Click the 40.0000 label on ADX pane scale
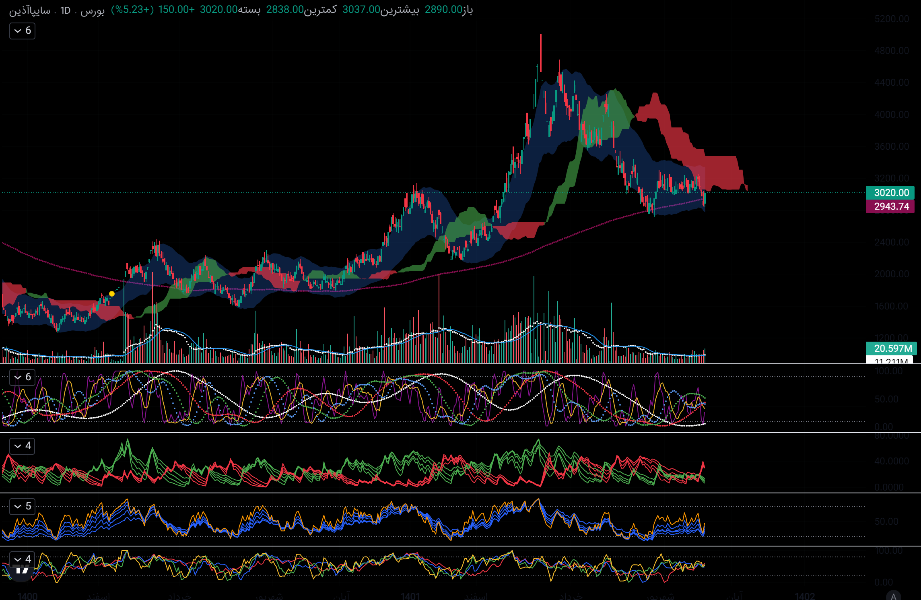Viewport: 921px width, 600px height. [x=892, y=461]
